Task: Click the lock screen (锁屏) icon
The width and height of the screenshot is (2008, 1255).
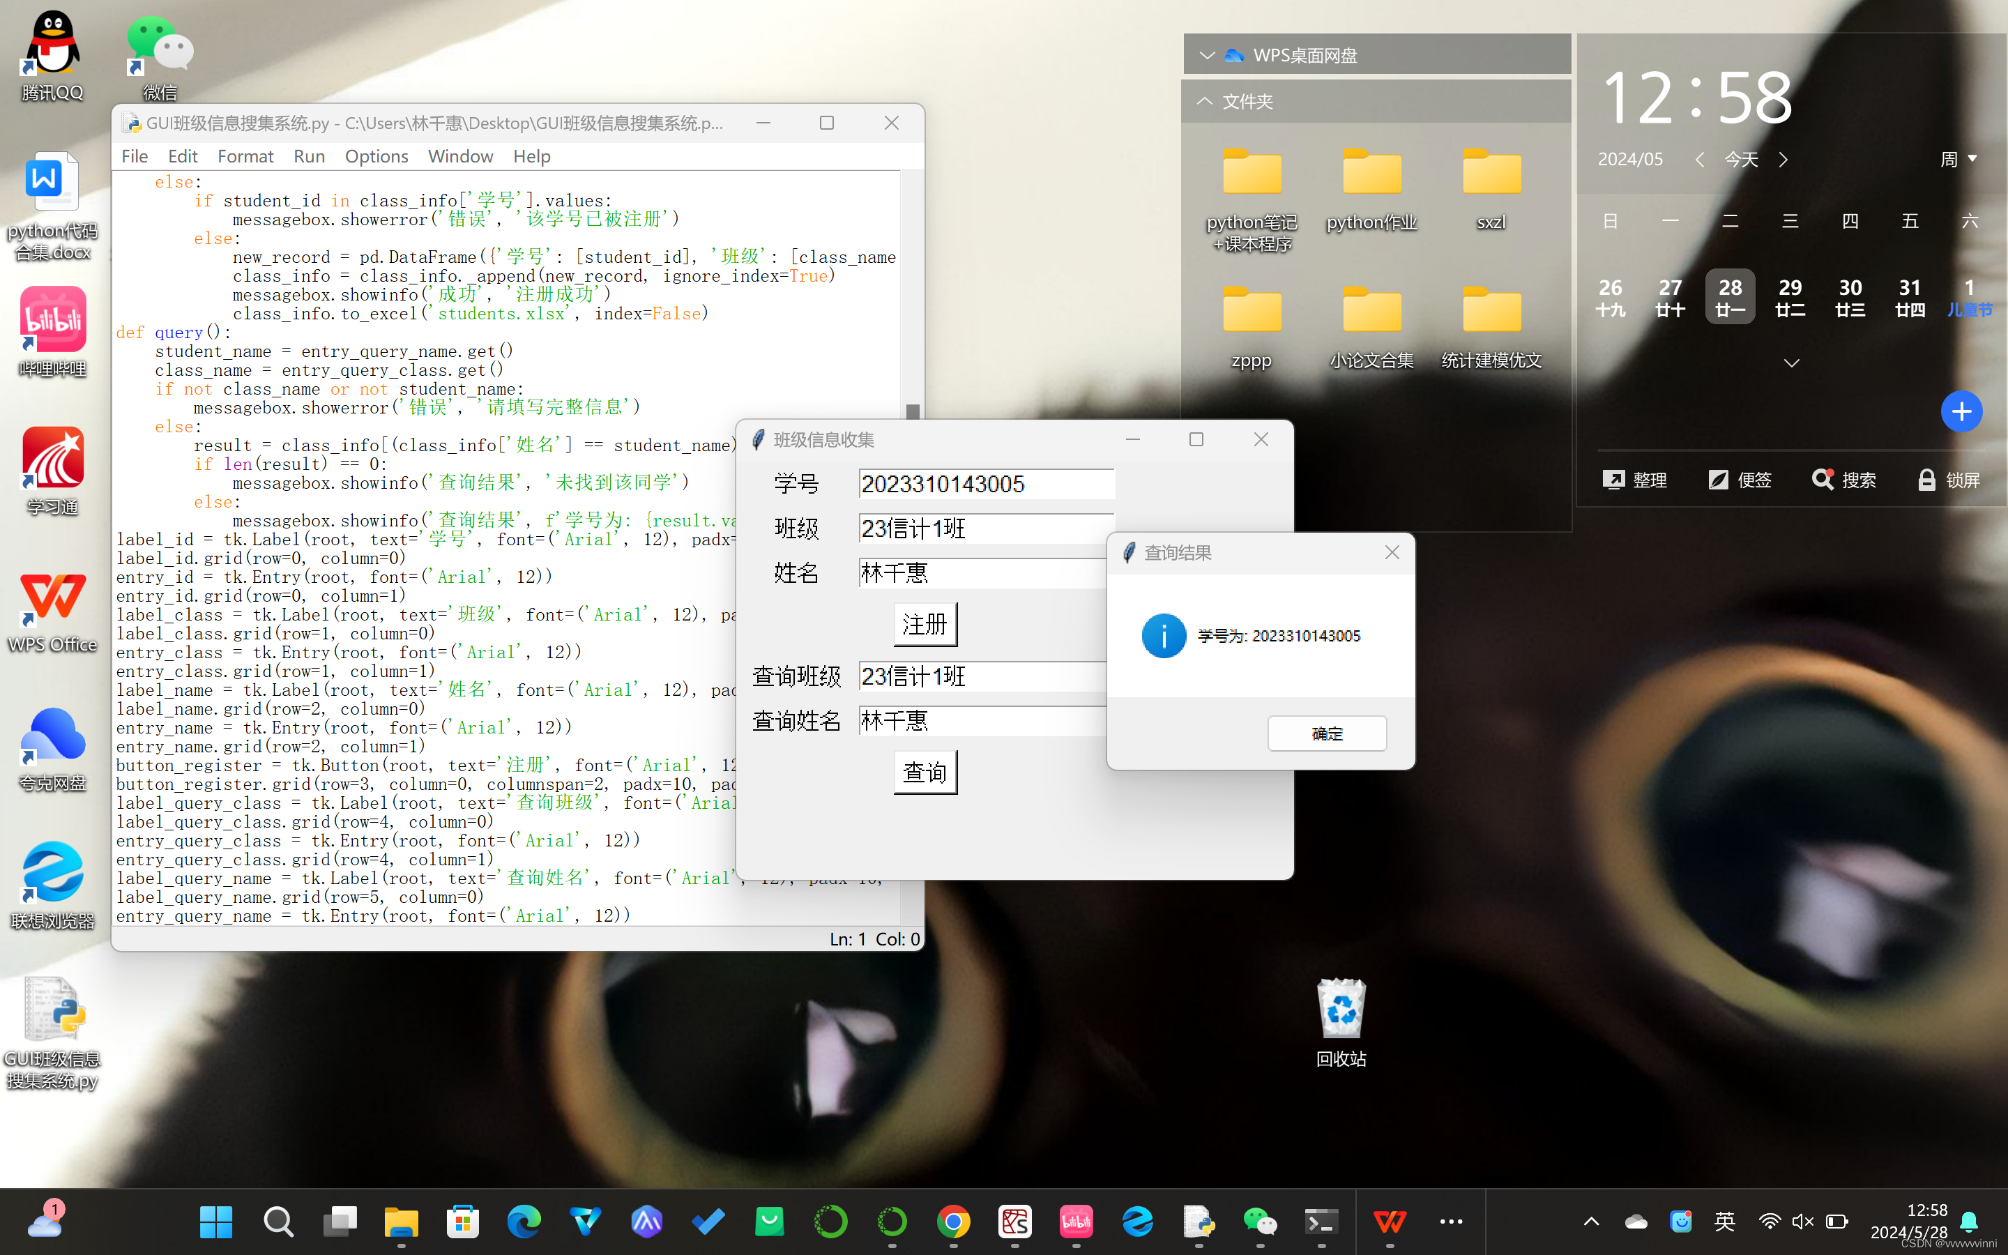Action: [x=1926, y=480]
